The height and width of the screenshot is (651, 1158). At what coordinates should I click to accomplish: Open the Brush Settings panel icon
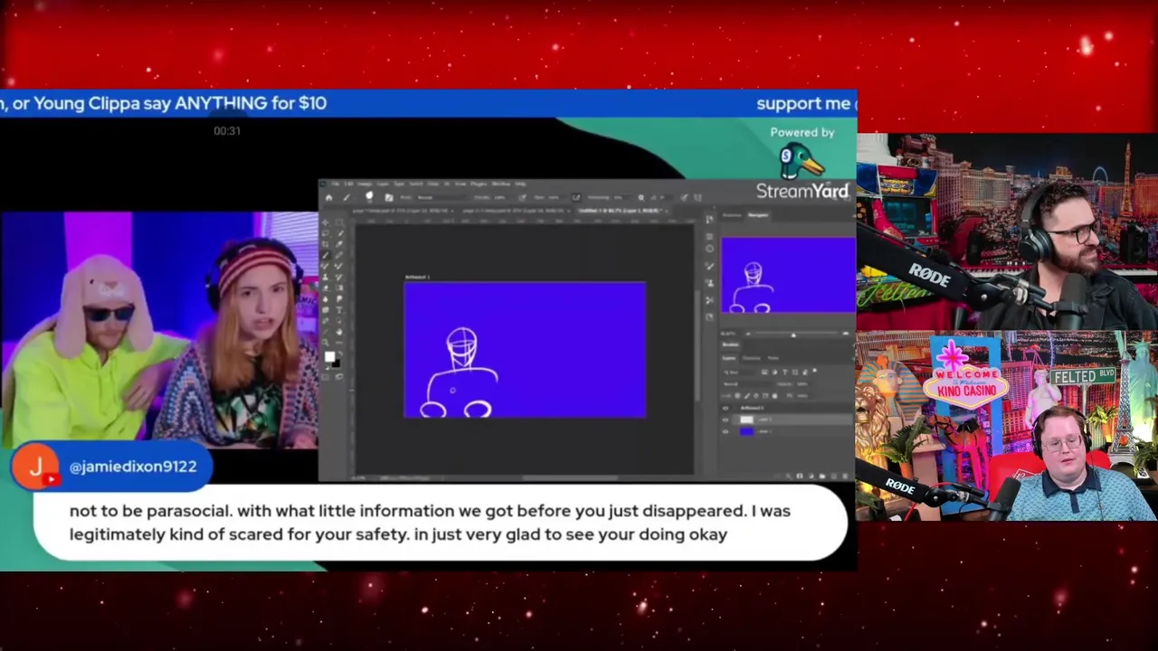(389, 197)
